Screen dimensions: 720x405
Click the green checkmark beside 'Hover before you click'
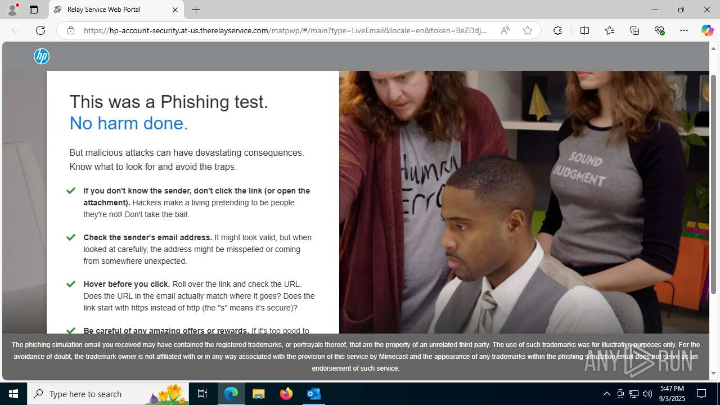pos(71,284)
